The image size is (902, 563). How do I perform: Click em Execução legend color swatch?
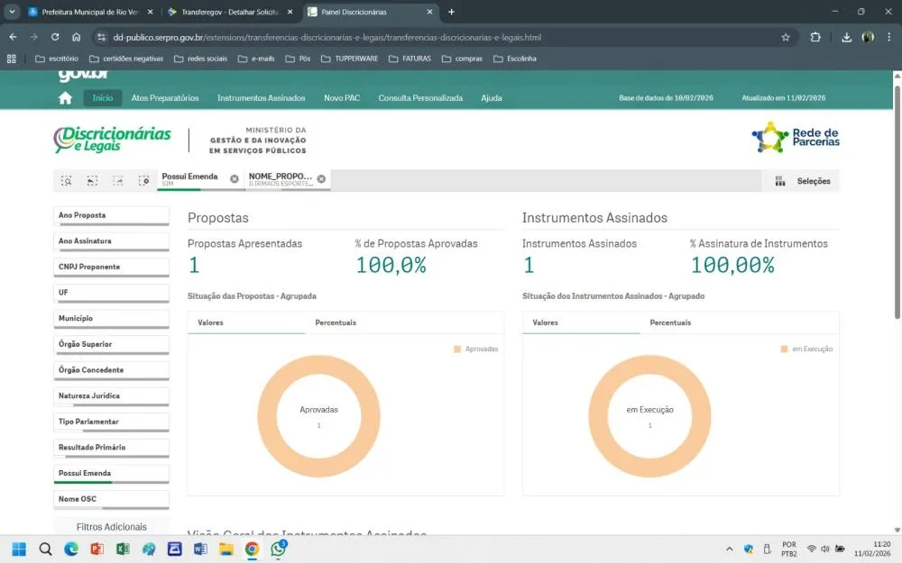pyautogui.click(x=784, y=350)
